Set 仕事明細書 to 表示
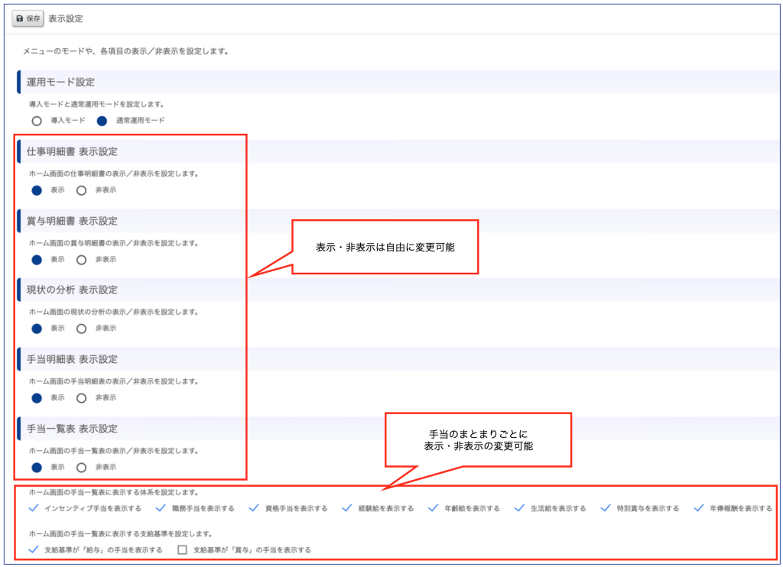 coord(36,190)
